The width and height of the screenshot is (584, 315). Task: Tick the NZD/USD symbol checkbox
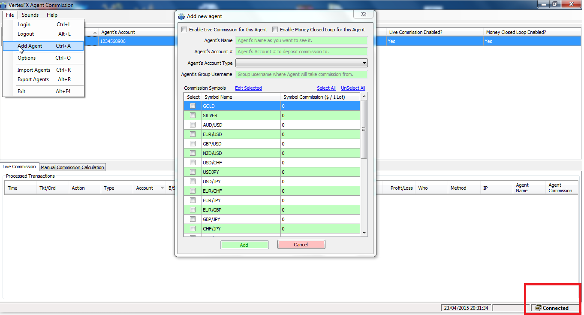tap(193, 153)
